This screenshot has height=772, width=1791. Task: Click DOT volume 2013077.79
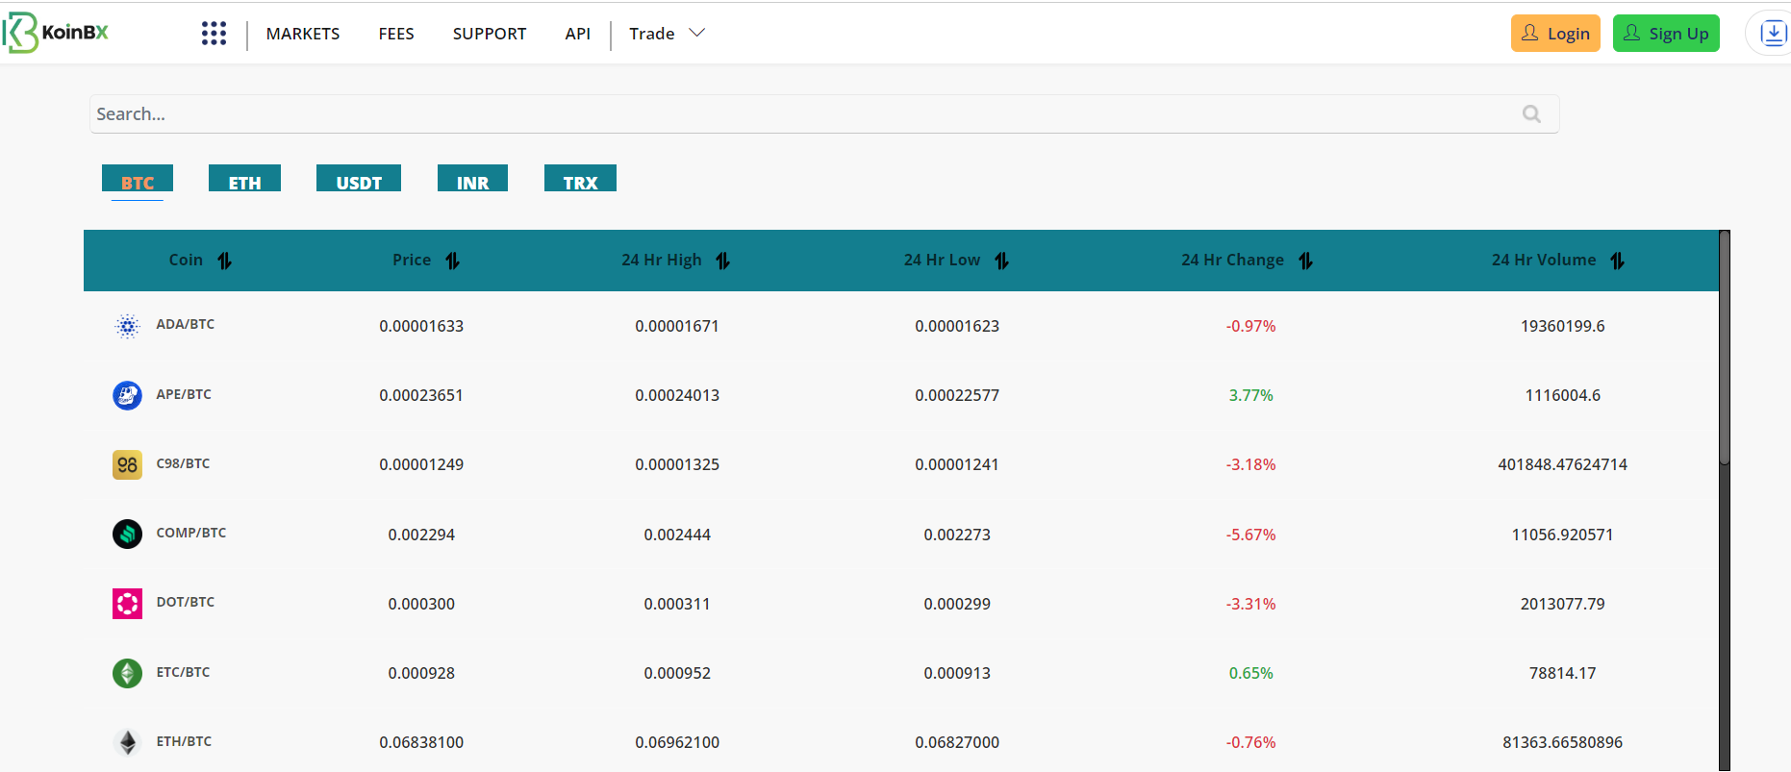(x=1562, y=604)
